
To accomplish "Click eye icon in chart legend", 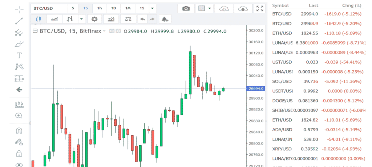I will click(112, 31).
